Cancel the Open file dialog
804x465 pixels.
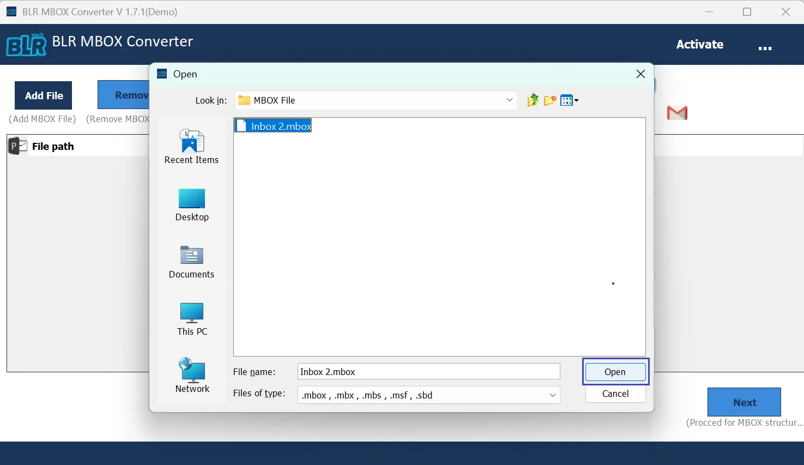[x=615, y=394]
